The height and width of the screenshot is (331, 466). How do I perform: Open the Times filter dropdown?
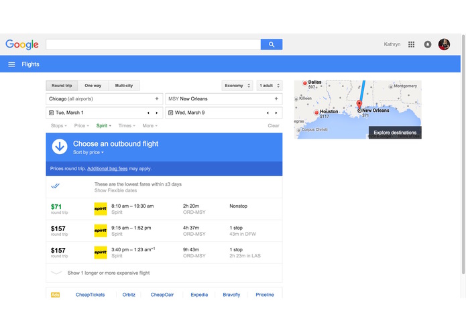pos(127,126)
